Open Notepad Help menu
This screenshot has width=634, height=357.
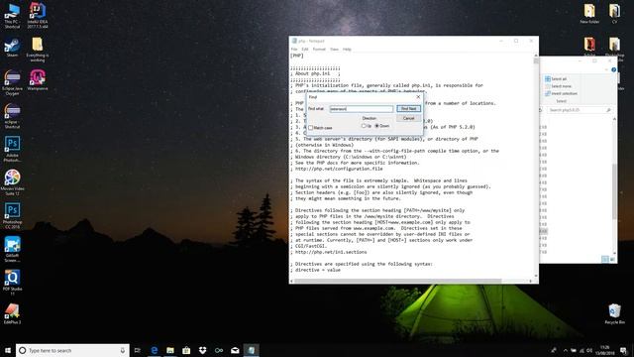click(347, 49)
